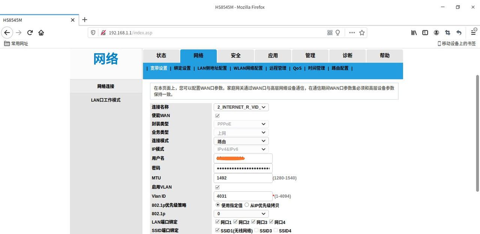Select the 使用指定值 radio option

click(x=218, y=205)
